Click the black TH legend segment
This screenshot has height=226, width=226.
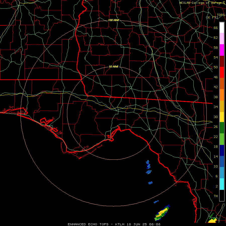click(x=222, y=195)
